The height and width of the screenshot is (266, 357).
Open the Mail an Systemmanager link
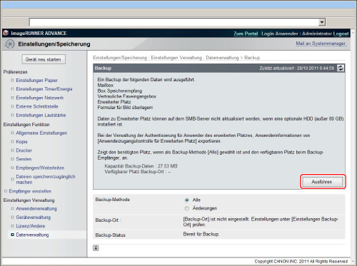321,44
